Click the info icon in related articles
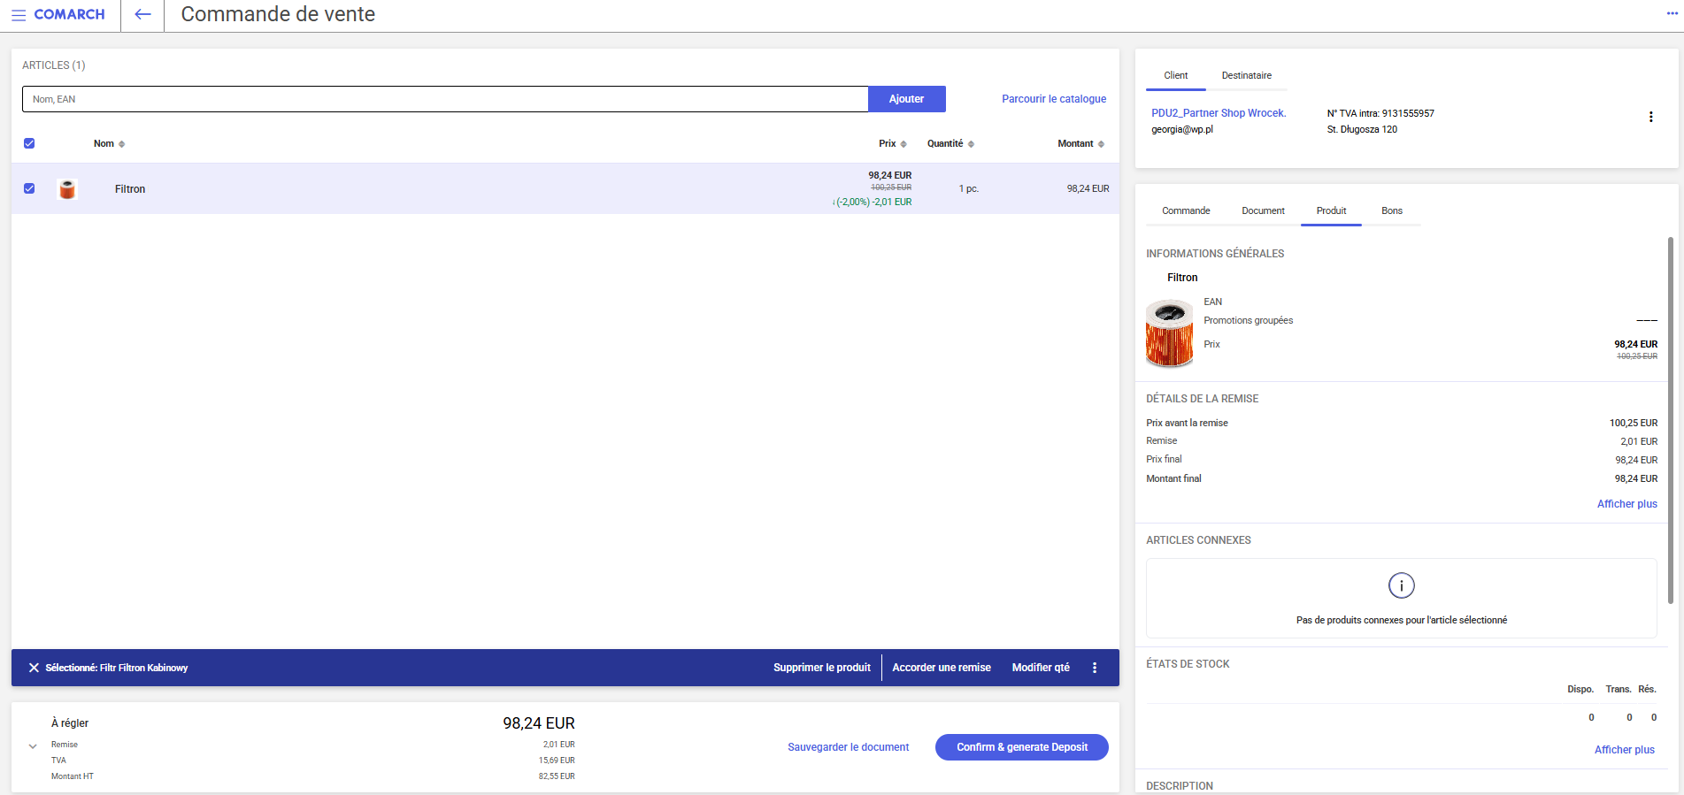Viewport: 1684px width, 795px height. pos(1401,585)
